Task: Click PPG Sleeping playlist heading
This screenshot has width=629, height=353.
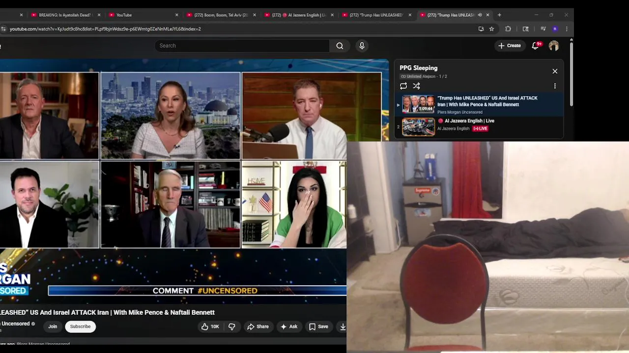Action: tap(418, 68)
